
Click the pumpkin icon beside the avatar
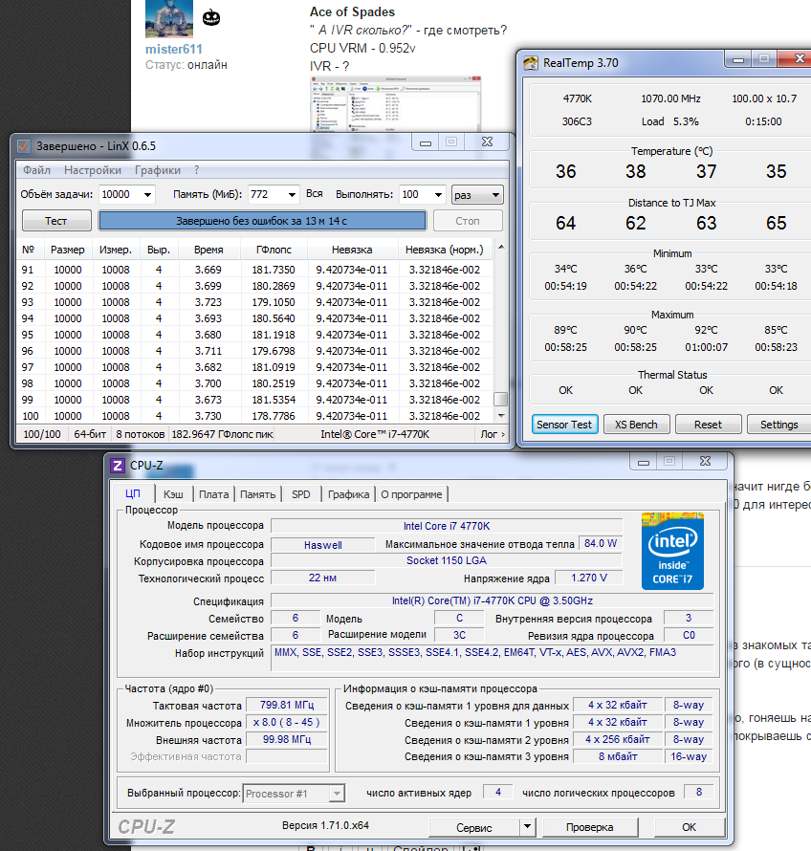click(211, 18)
